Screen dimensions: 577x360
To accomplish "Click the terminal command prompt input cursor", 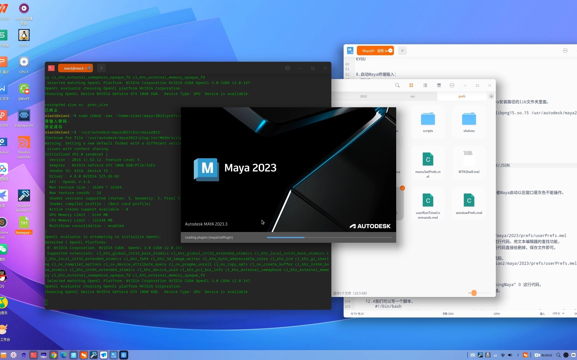I will [46, 302].
